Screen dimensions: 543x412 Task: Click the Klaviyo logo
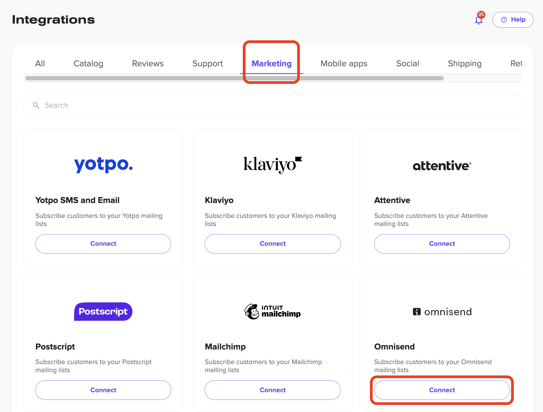(273, 164)
